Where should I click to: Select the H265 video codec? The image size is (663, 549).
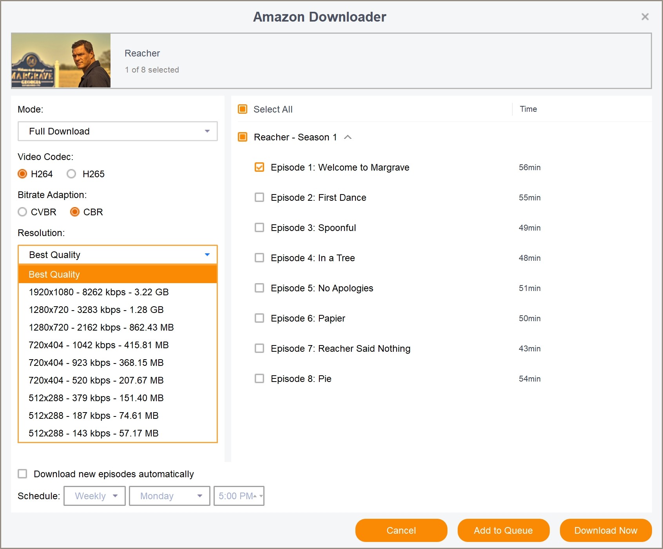coord(71,174)
